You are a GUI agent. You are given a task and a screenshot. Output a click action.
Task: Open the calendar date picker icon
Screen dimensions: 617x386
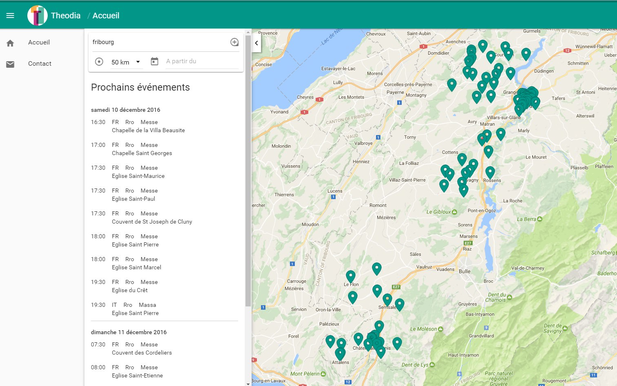click(x=155, y=61)
